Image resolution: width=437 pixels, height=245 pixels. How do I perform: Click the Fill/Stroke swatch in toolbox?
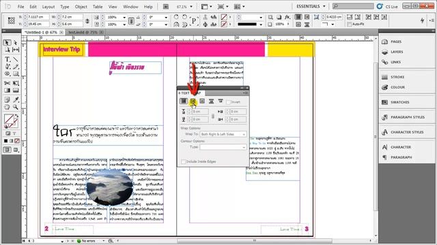click(x=11, y=121)
